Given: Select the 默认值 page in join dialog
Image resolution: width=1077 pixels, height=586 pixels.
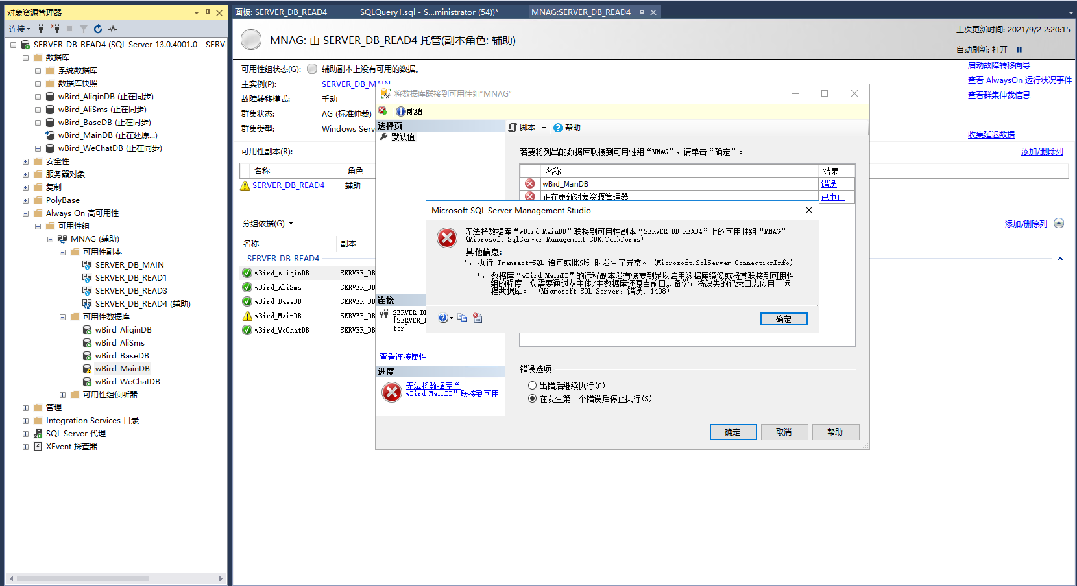Looking at the screenshot, I should [x=403, y=137].
